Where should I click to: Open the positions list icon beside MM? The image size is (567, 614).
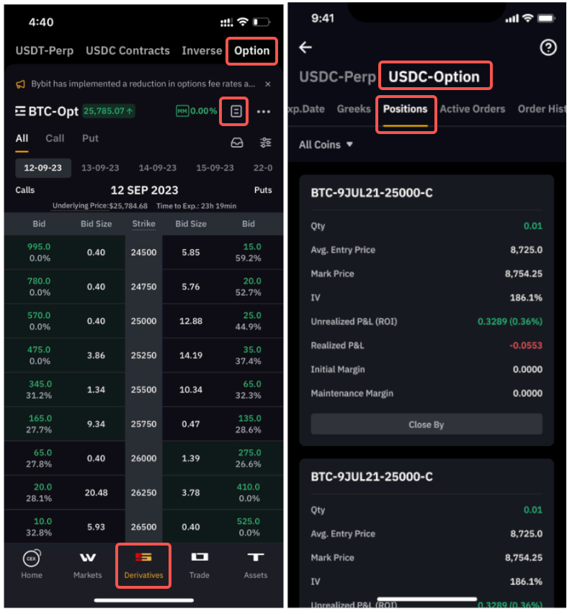click(x=236, y=112)
